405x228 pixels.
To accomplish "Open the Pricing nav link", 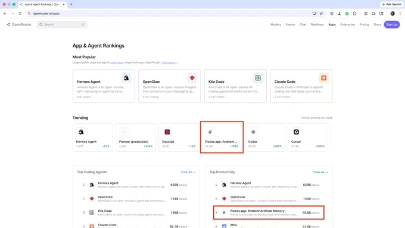I will click(364, 24).
